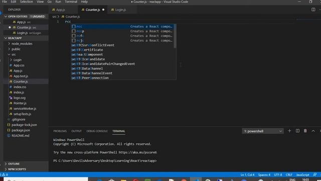Viewport: 321px width, 181px height.
Task: Select RTCCertificate from suggestions
Action: point(122,50)
